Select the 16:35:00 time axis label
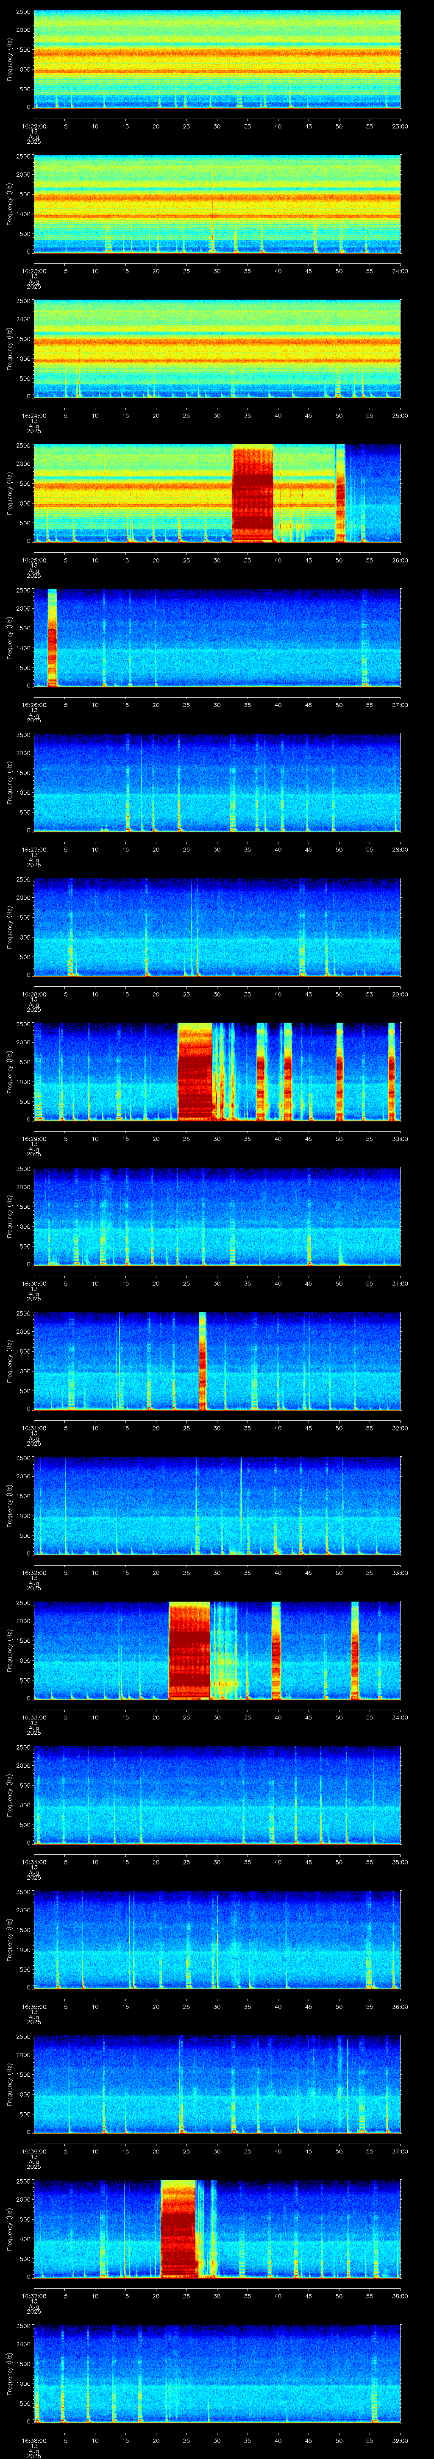The width and height of the screenshot is (434, 2459). coord(33,2006)
